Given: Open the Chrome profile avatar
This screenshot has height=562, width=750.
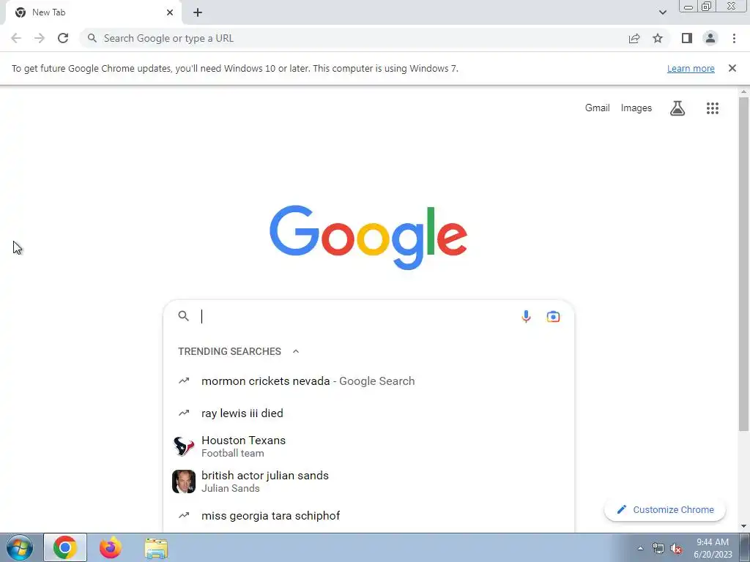Looking at the screenshot, I should tap(710, 38).
